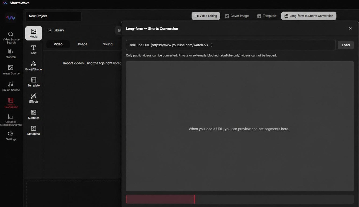
Task: Open Channel Statistics/Analysis
Action: pos(11,120)
